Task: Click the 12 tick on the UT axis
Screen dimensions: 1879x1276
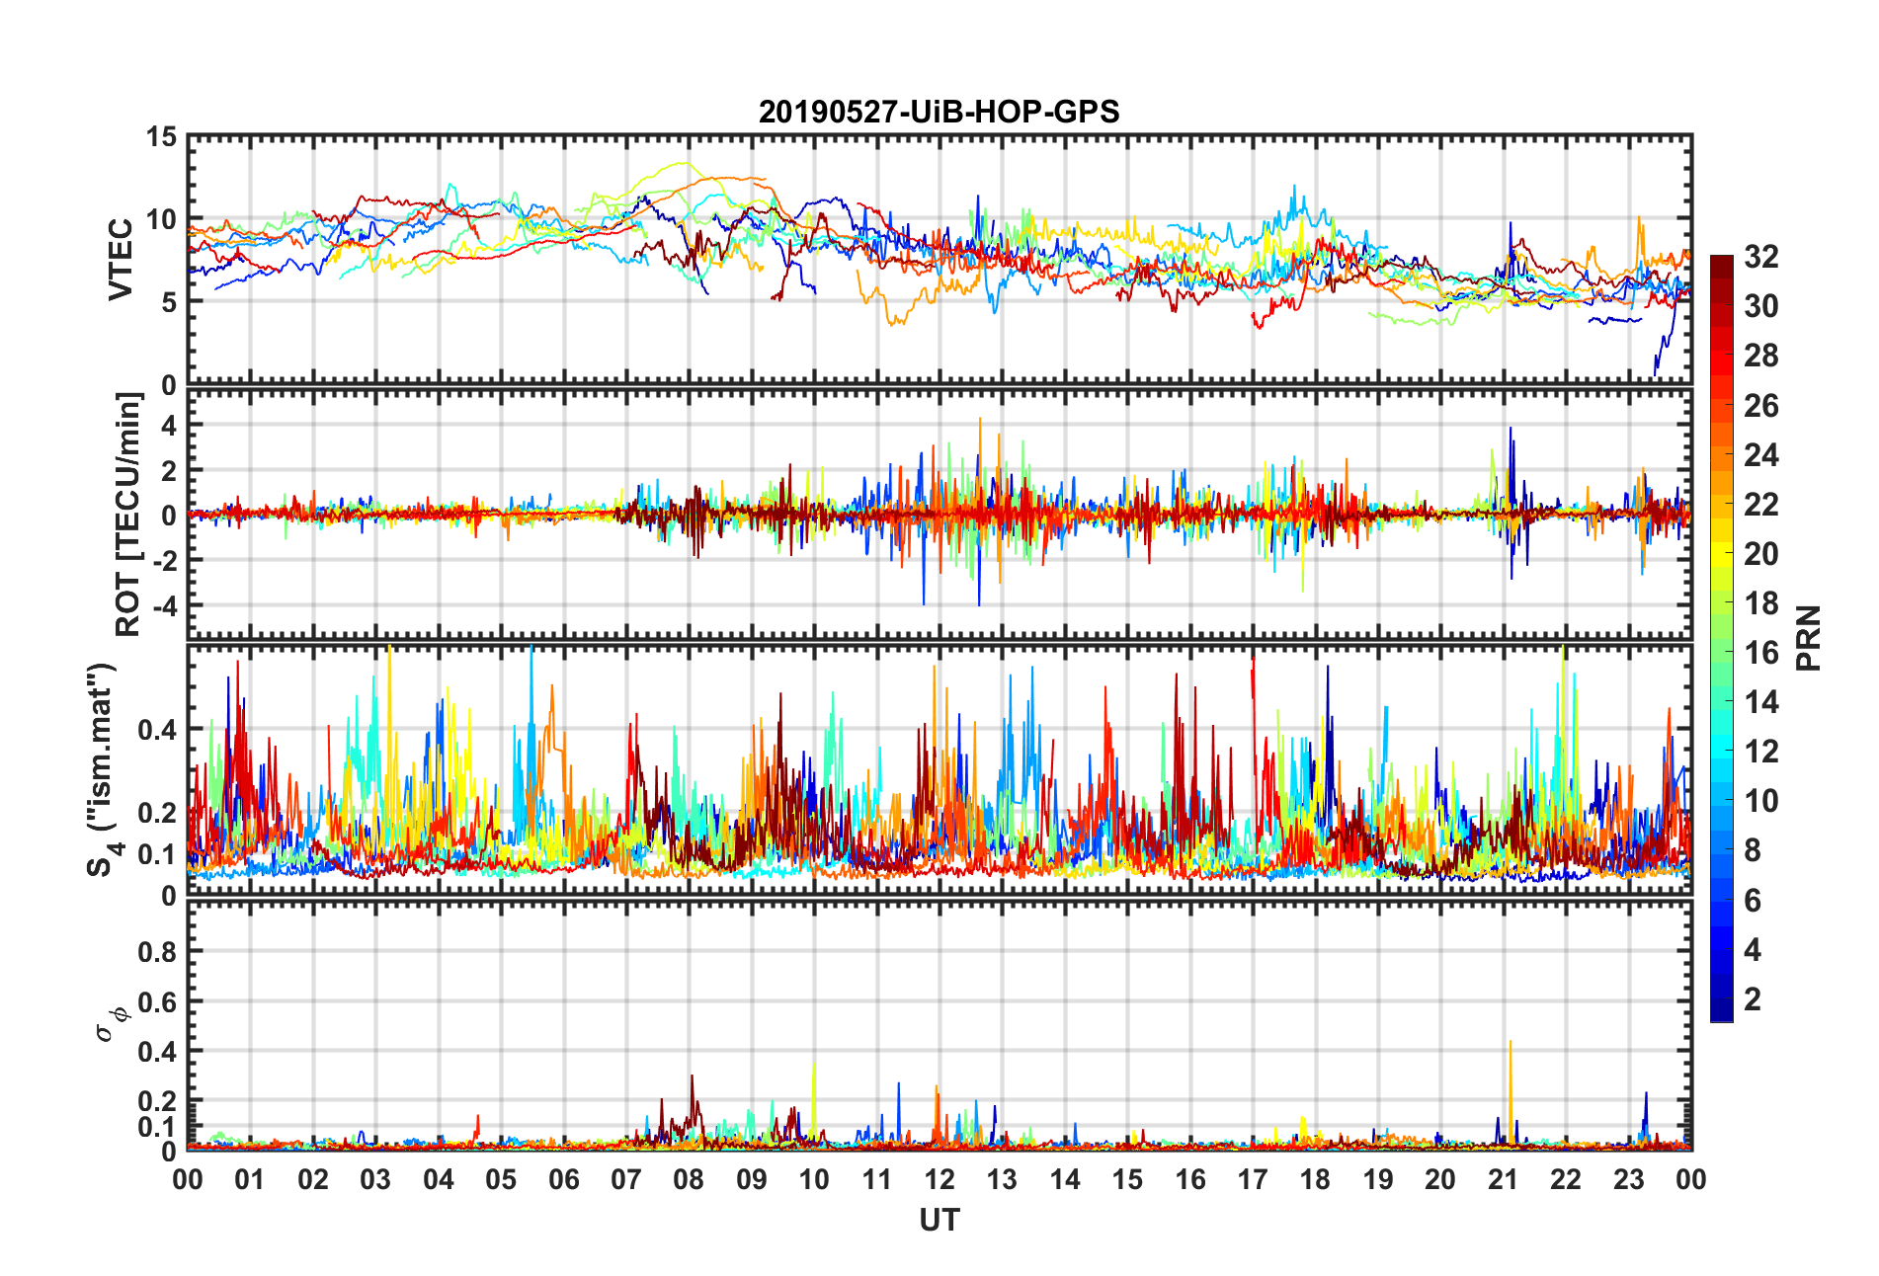Action: click(939, 1179)
